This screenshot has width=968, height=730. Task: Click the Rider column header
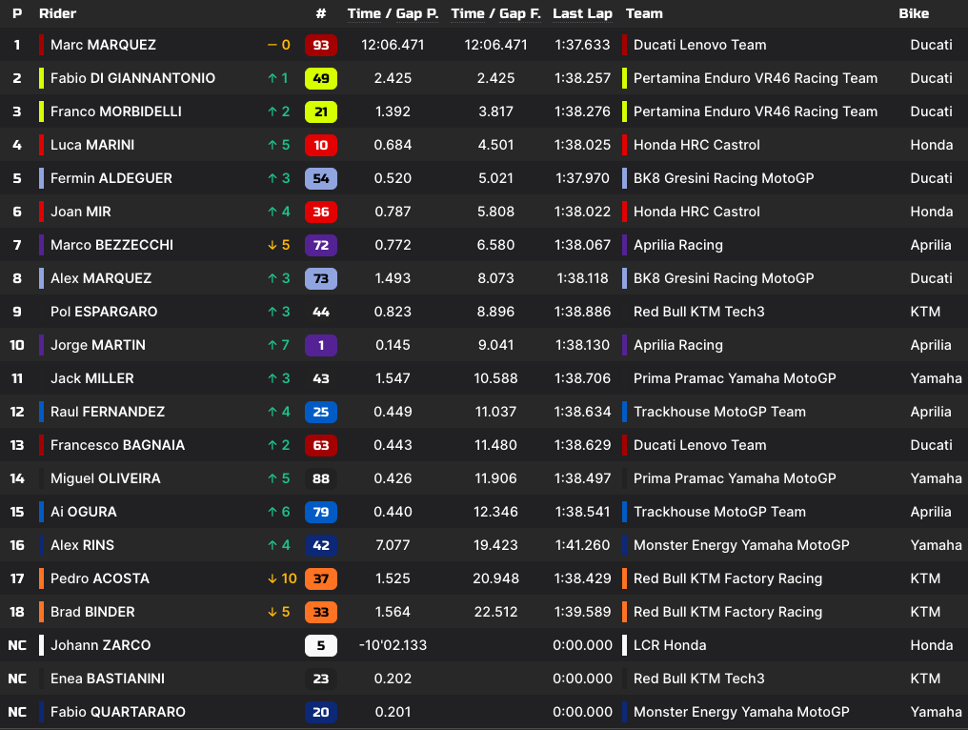(57, 13)
